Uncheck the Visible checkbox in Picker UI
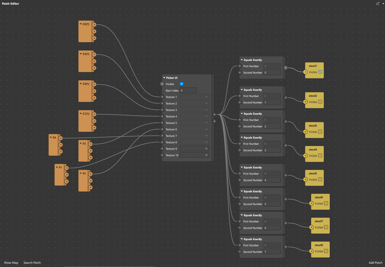This screenshot has width=385, height=267. point(182,84)
